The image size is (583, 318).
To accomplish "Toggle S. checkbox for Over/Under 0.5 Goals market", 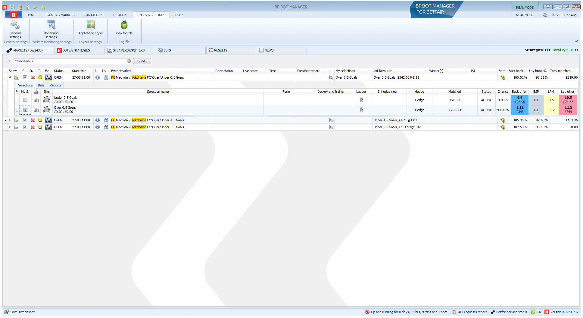I will 25,77.
